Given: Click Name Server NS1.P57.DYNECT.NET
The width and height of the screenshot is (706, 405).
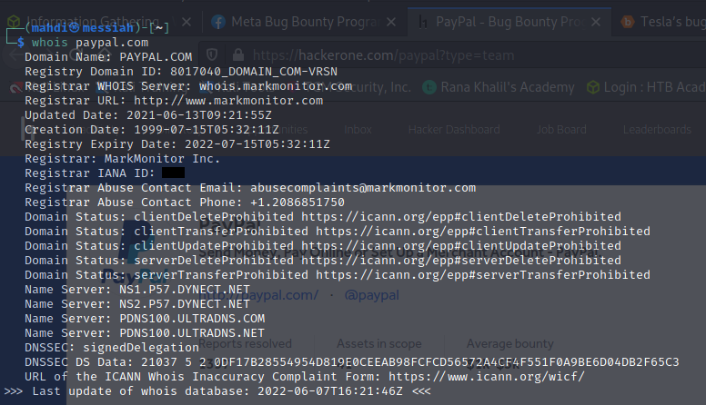Looking at the screenshot, I should (137, 289).
